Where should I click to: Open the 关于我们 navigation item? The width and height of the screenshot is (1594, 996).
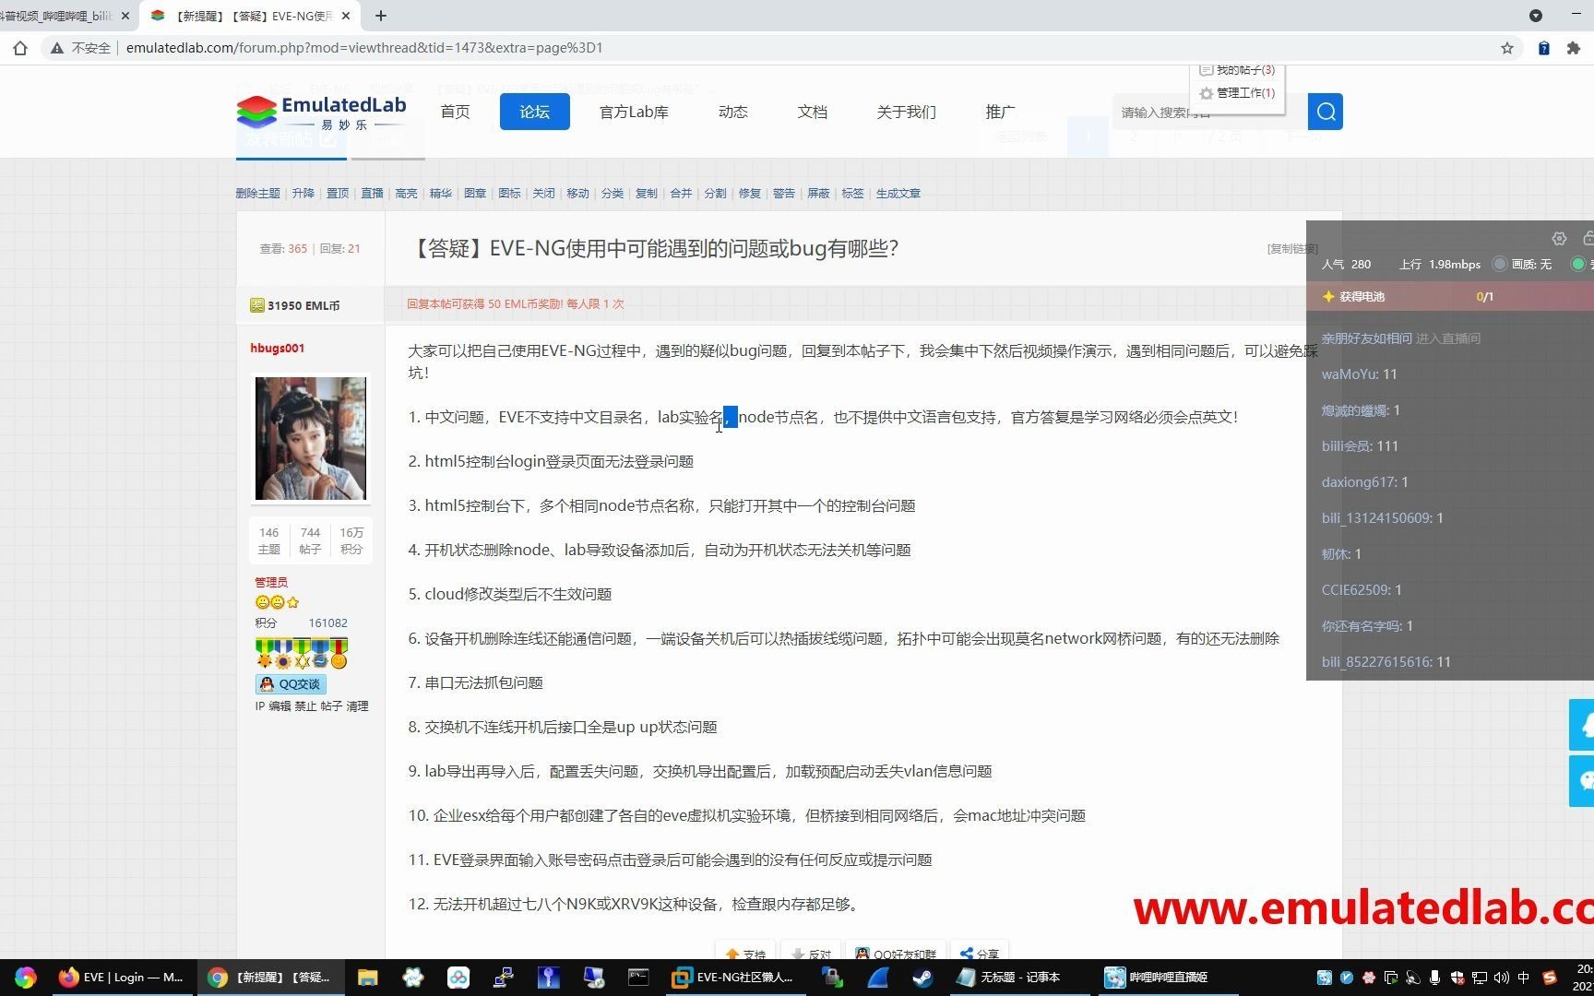click(906, 112)
